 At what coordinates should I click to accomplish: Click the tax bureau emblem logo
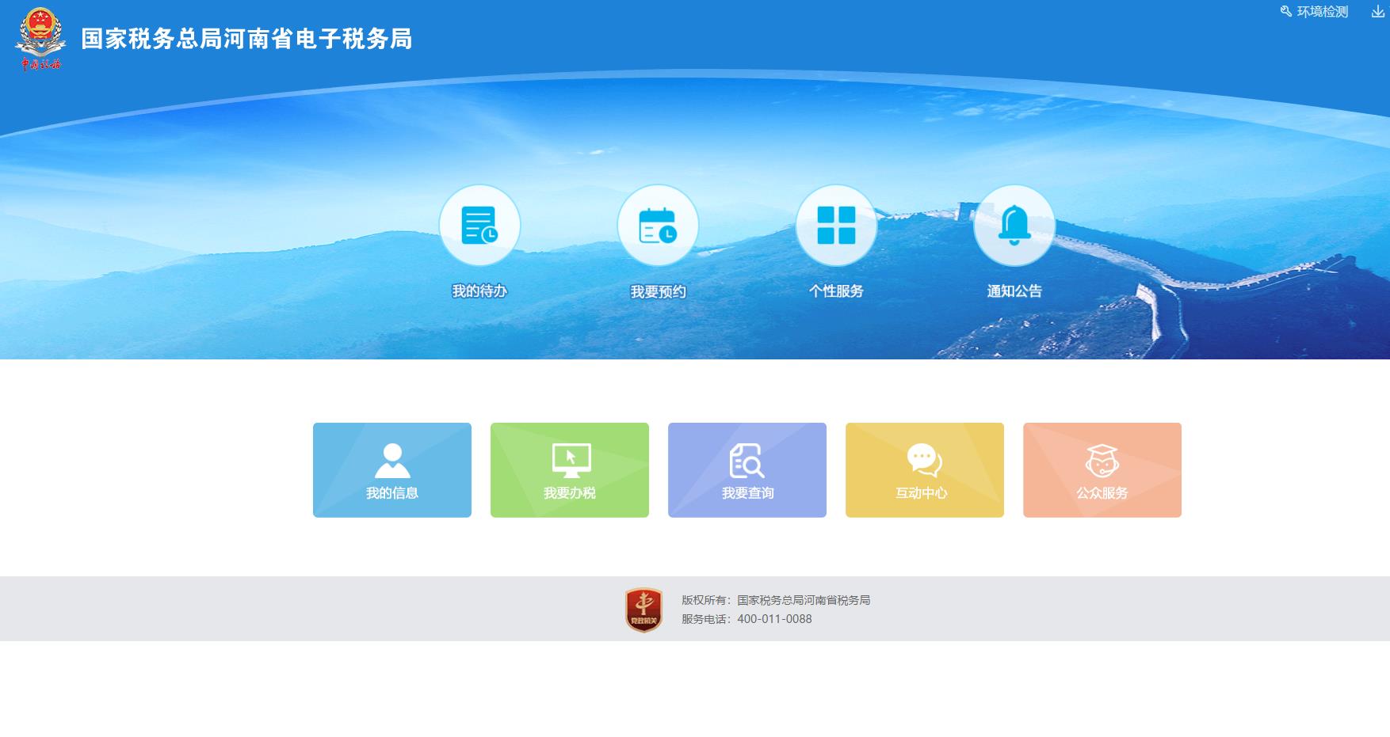point(40,39)
